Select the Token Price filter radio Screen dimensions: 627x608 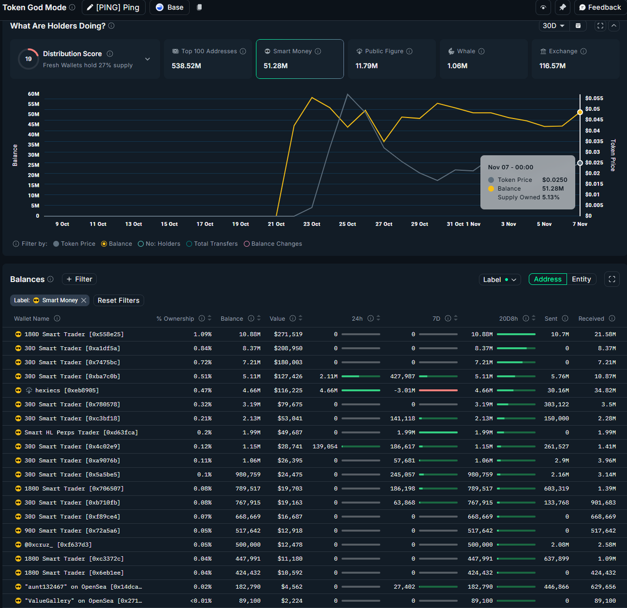pyautogui.click(x=56, y=243)
